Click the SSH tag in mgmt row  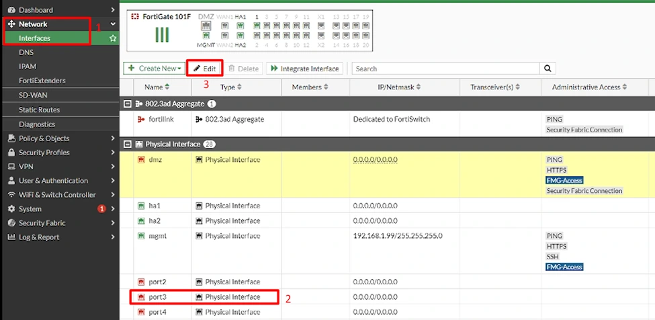pos(552,257)
